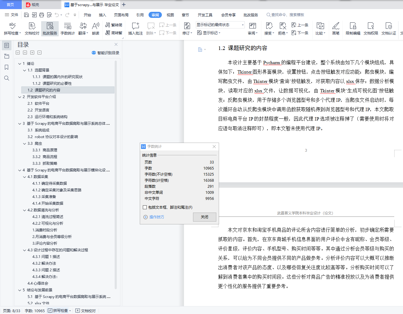This screenshot has width=403, height=314.
Task: Show the outline view in left sidebar
Action: (7, 45)
